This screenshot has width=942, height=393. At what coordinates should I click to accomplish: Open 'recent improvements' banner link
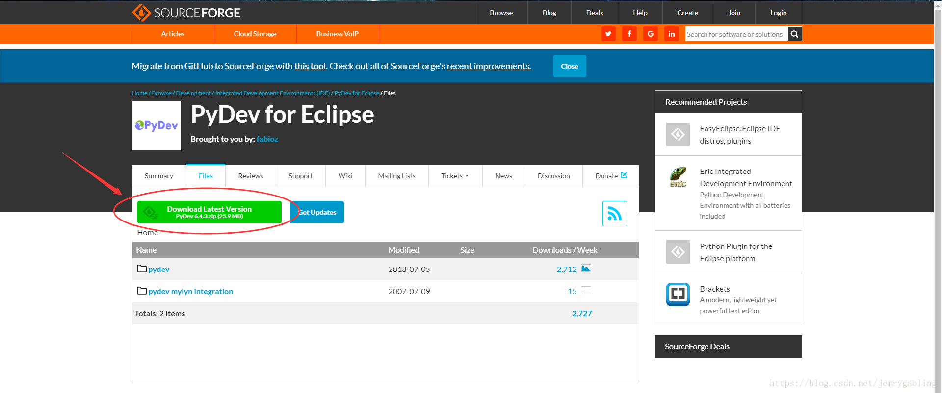[x=489, y=66]
